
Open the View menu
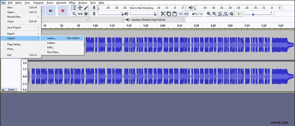coord(27,3)
